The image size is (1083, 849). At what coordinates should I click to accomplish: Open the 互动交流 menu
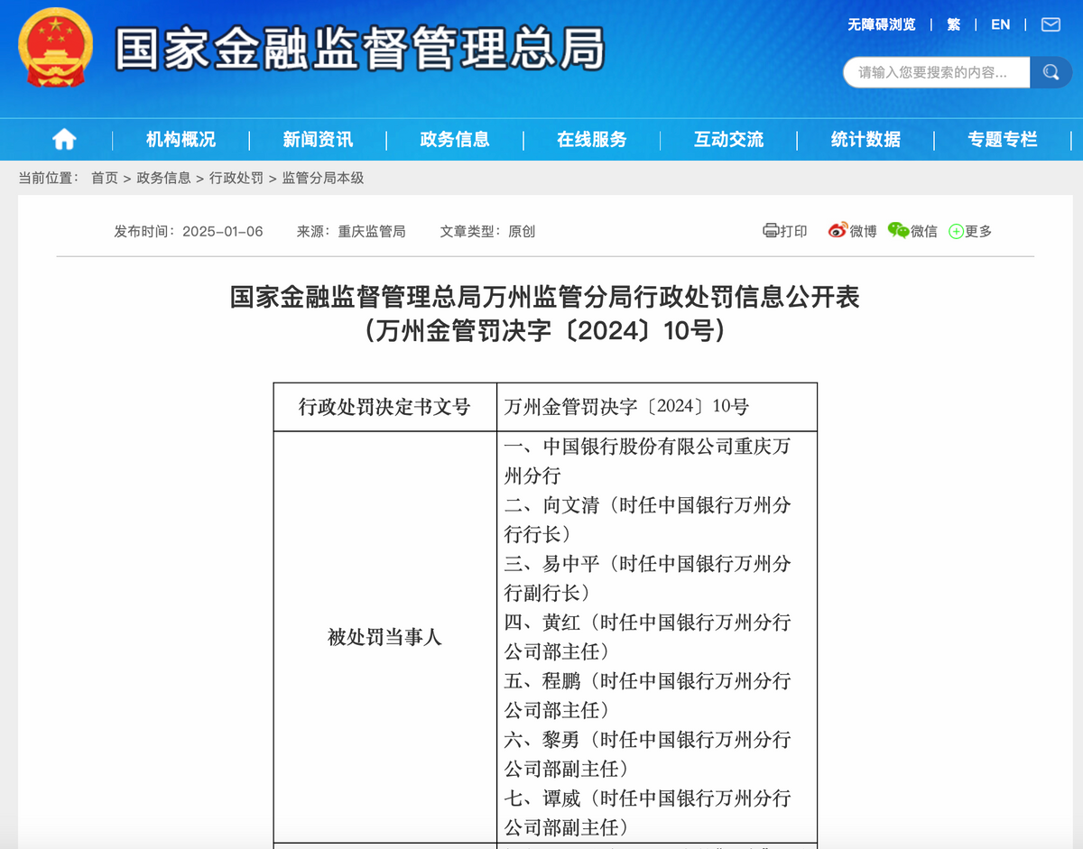click(x=729, y=140)
